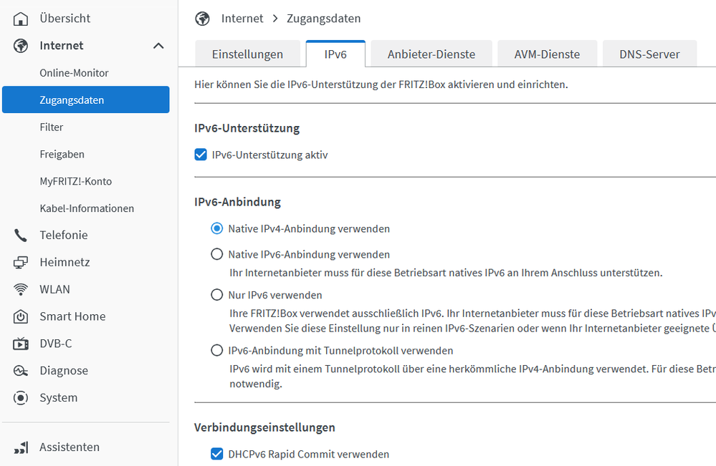This screenshot has width=716, height=466.
Task: Open the Smart Home power icon
Action: click(x=21, y=317)
